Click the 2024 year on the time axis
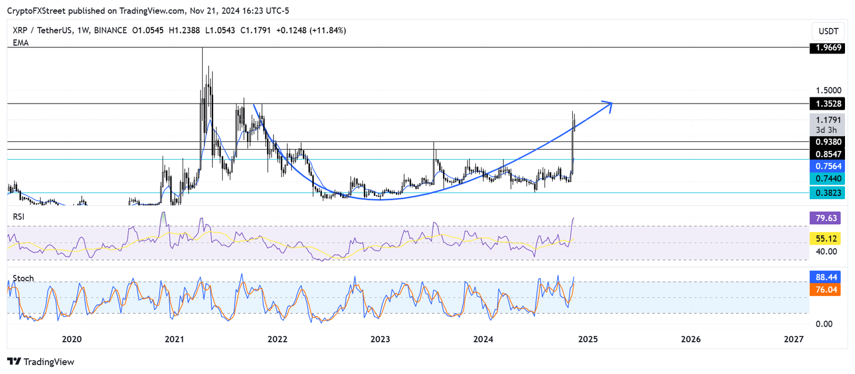Image resolution: width=855 pixels, height=374 pixels. pos(484,339)
